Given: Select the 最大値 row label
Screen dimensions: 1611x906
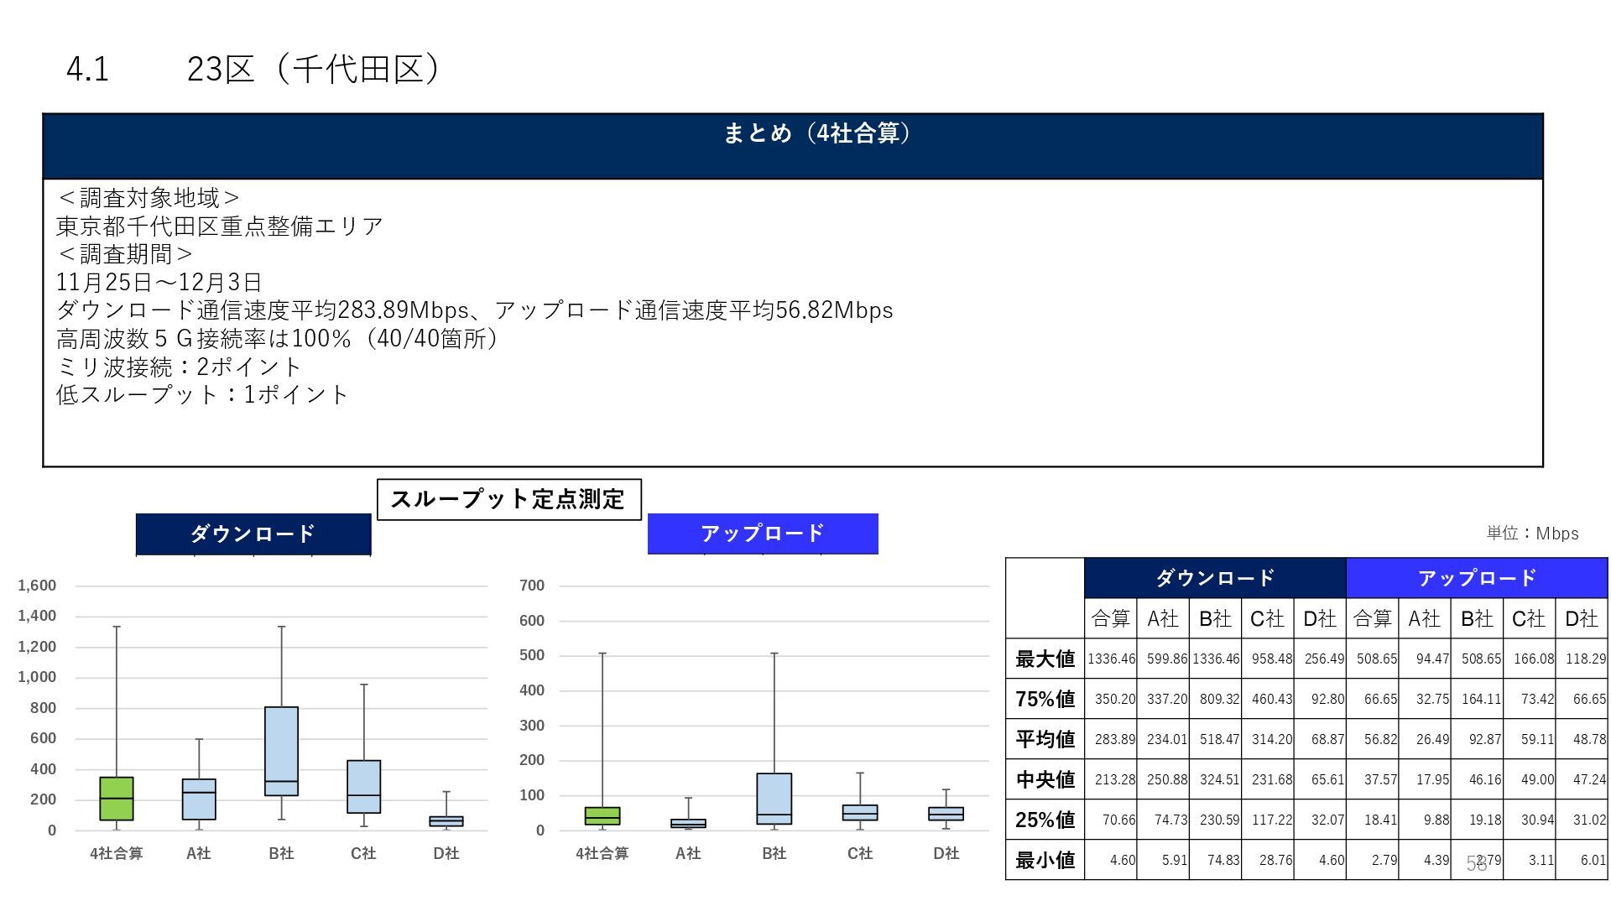Looking at the screenshot, I should coord(1045,659).
